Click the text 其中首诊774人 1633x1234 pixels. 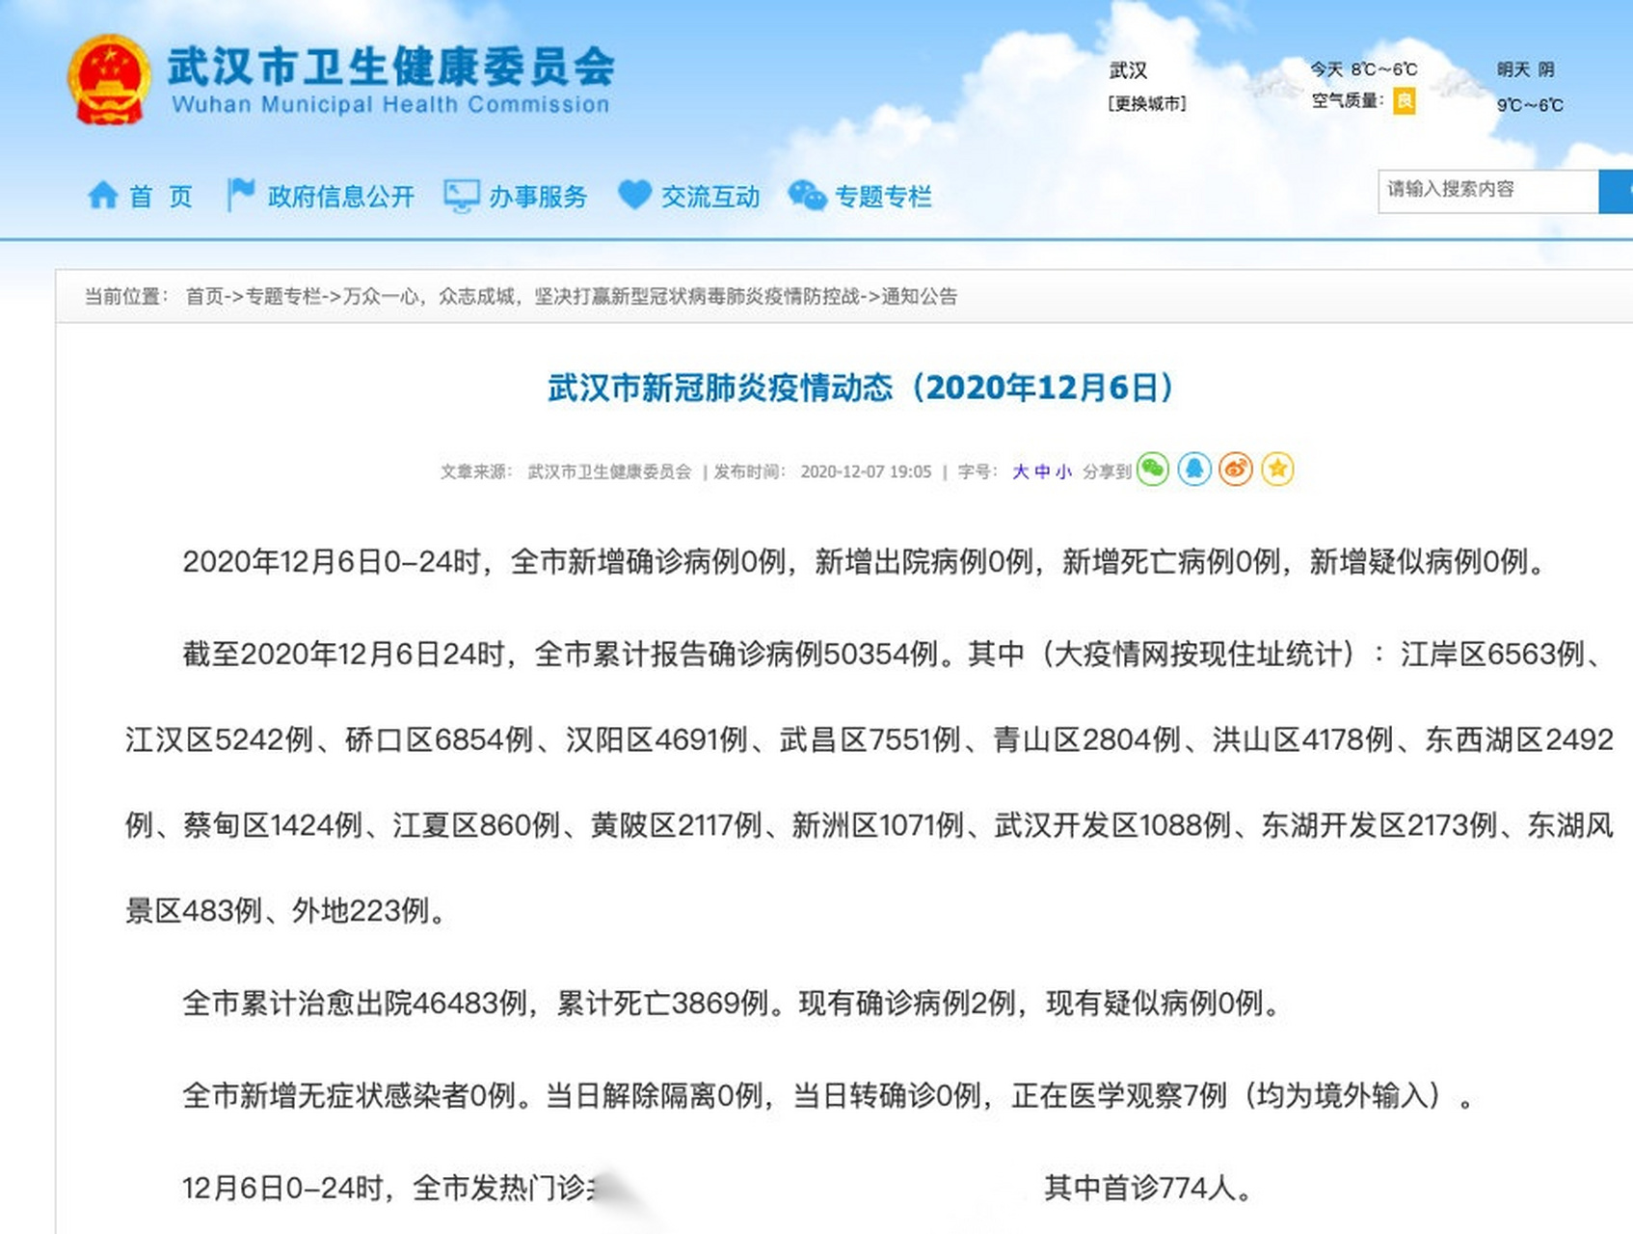[x=1138, y=1188]
